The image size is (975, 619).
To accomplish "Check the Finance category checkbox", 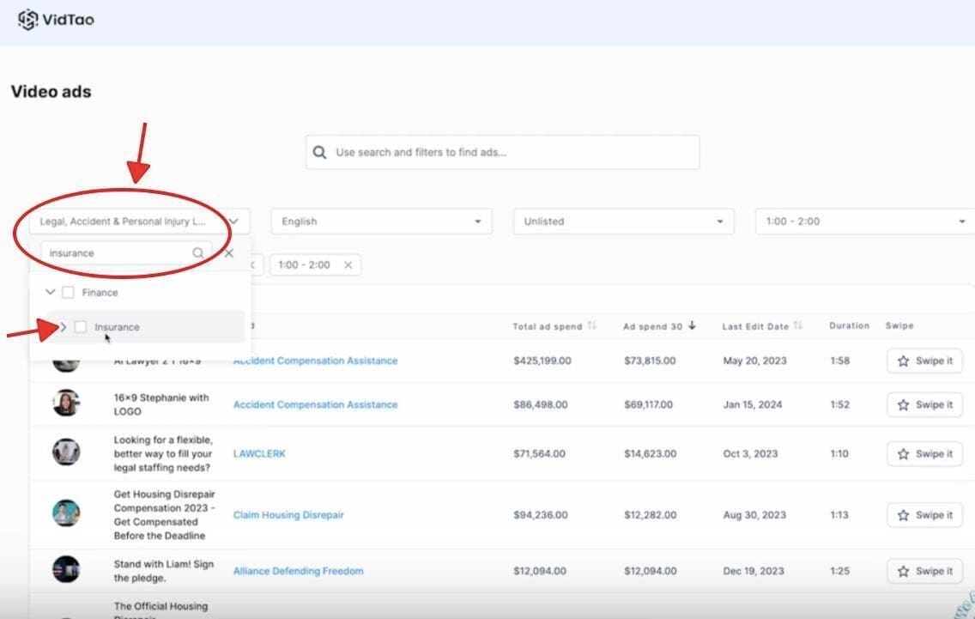I will coord(68,293).
